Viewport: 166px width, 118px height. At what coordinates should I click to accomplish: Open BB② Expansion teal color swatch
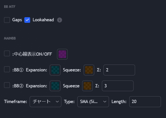pos(55,86)
